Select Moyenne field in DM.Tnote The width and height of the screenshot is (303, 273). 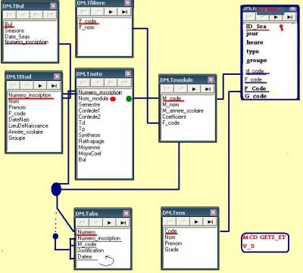point(89,147)
